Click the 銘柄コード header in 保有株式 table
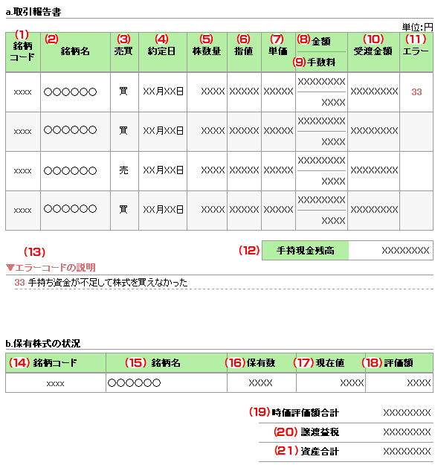This screenshot has width=435, height=465. click(55, 362)
